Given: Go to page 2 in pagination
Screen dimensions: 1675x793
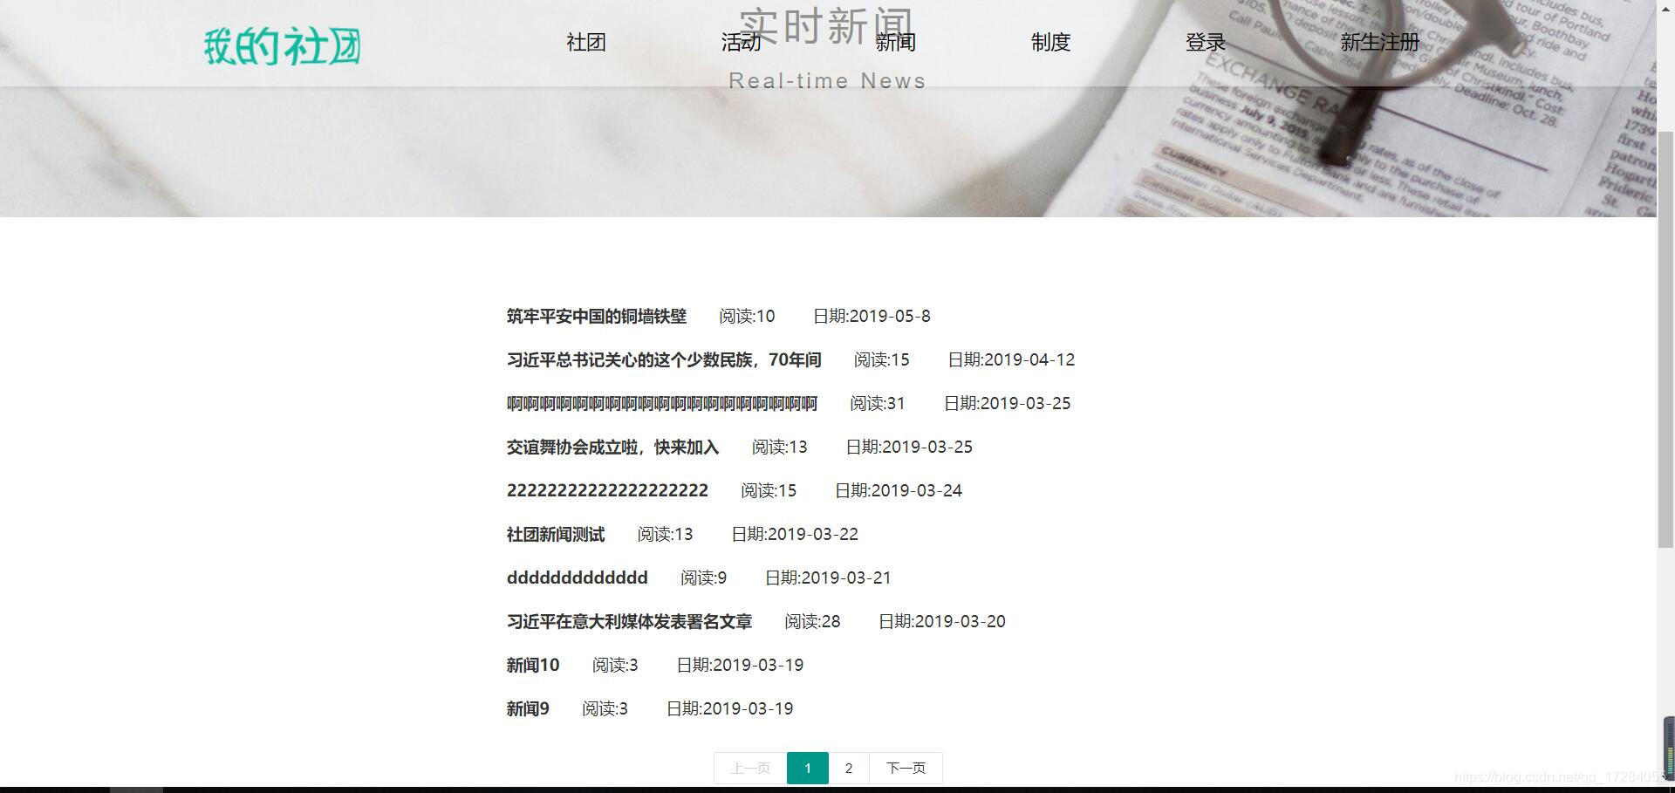Looking at the screenshot, I should [849, 768].
